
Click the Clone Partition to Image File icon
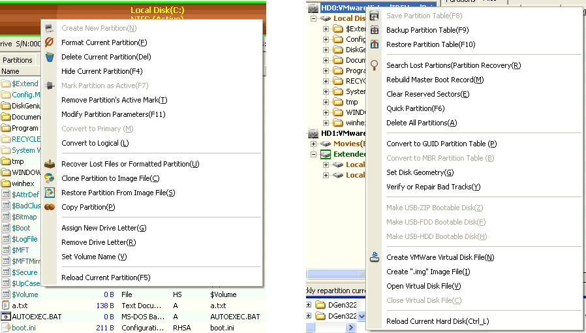50,178
